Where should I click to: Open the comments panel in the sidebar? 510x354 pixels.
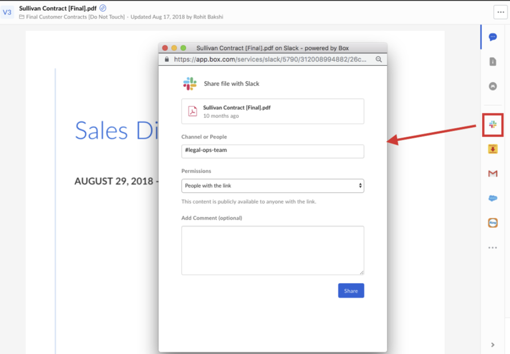pyautogui.click(x=493, y=37)
